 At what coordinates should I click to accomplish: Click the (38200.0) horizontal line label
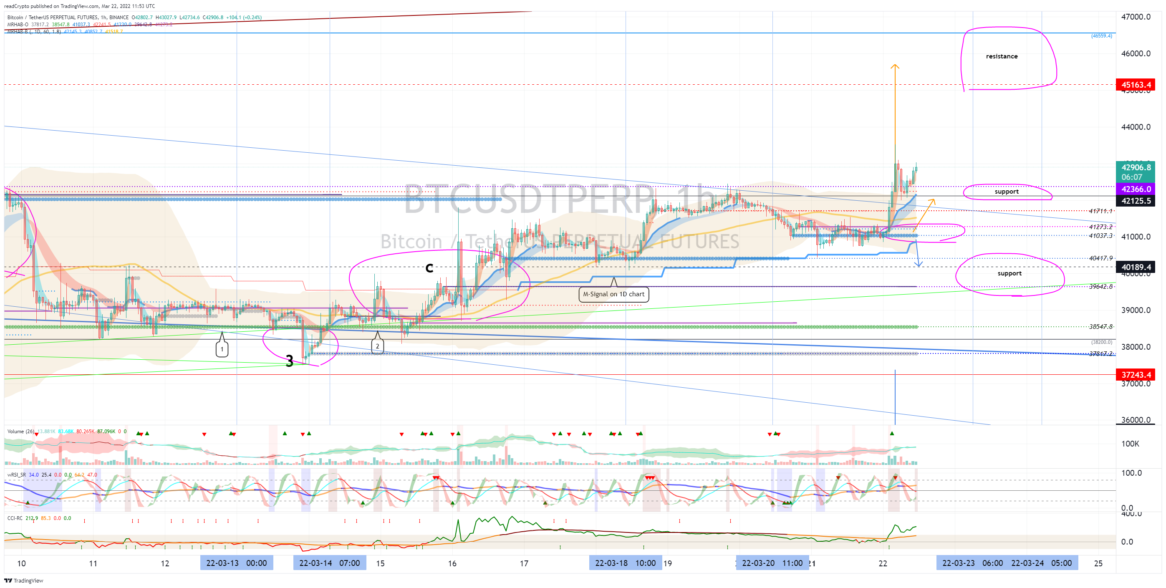(x=1101, y=342)
